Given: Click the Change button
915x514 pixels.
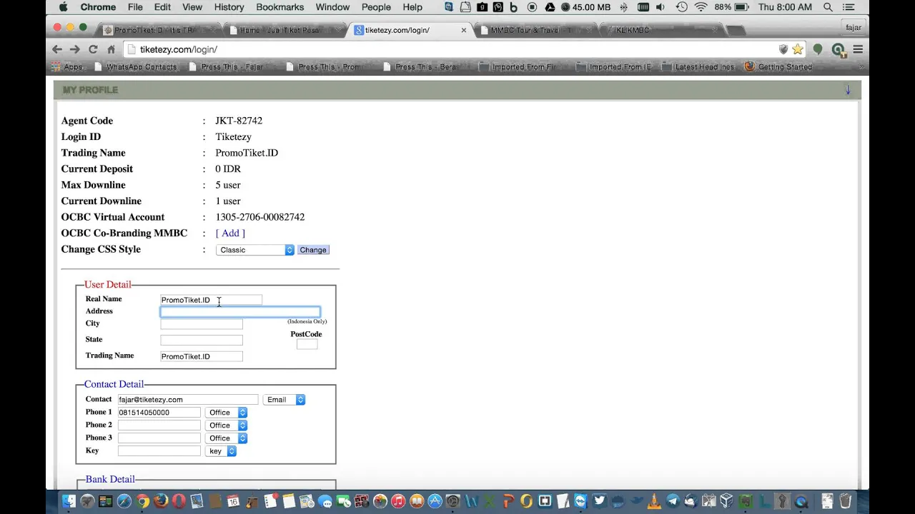Looking at the screenshot, I should click(x=313, y=250).
